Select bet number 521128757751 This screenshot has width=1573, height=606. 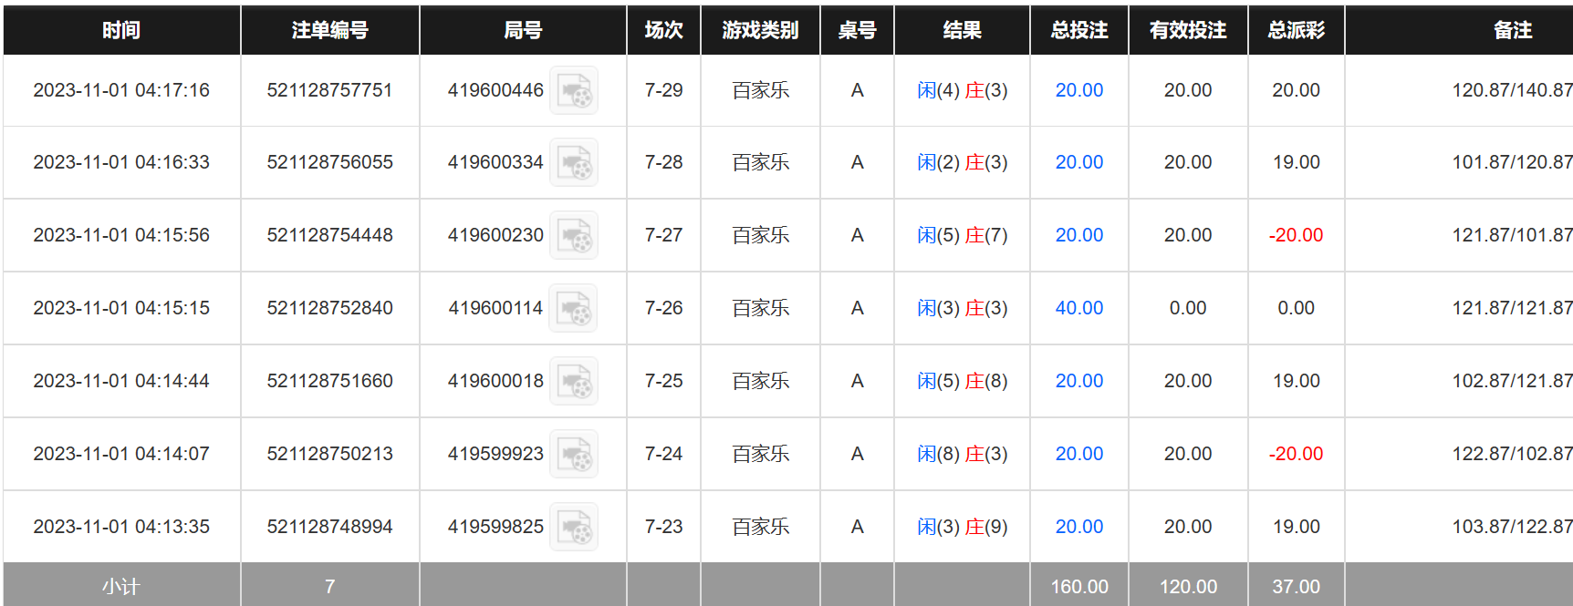click(x=329, y=90)
